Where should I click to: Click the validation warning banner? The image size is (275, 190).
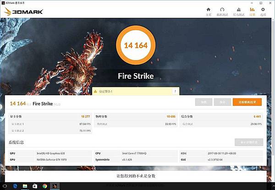136,91
